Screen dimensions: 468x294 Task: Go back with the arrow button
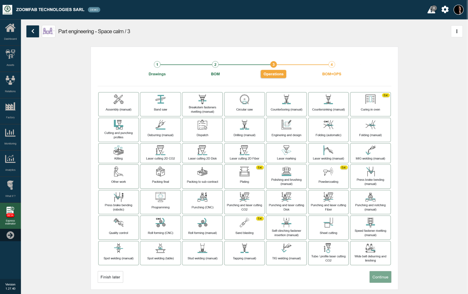point(33,31)
